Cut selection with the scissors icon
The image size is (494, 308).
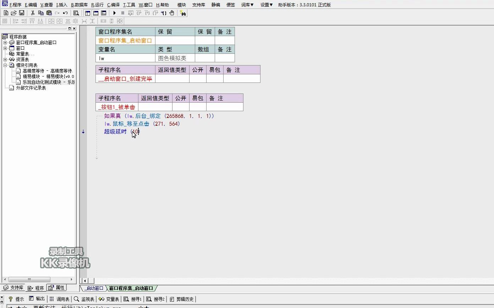(x=33, y=13)
